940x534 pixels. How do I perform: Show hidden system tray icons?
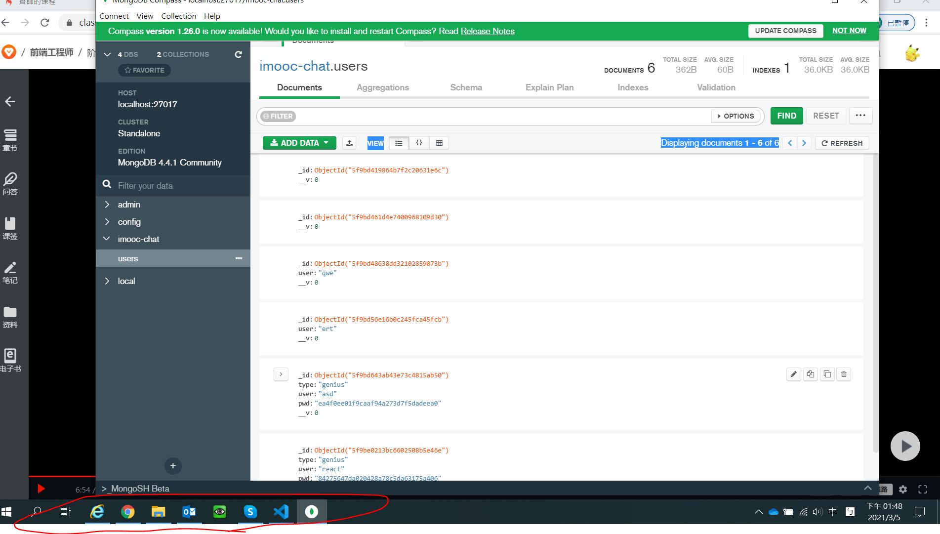758,512
